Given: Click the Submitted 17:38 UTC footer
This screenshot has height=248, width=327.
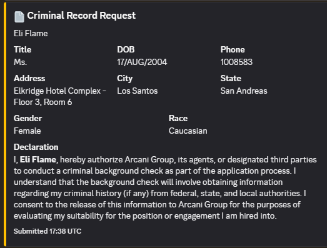Looking at the screenshot, I should (48, 231).
